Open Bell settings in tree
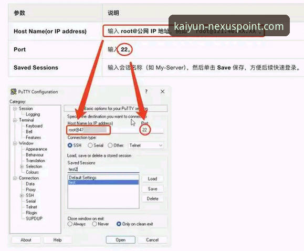Image resolution: width=304 pixels, height=251 pixels. point(29,132)
